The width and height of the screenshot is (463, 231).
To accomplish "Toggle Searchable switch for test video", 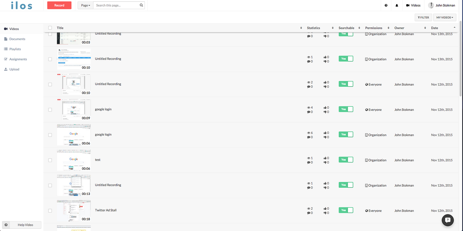I will (346, 160).
